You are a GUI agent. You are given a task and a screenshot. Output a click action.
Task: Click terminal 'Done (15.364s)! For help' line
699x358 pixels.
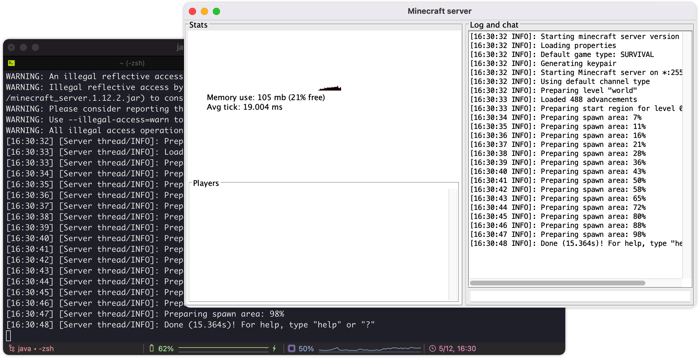[x=190, y=325]
